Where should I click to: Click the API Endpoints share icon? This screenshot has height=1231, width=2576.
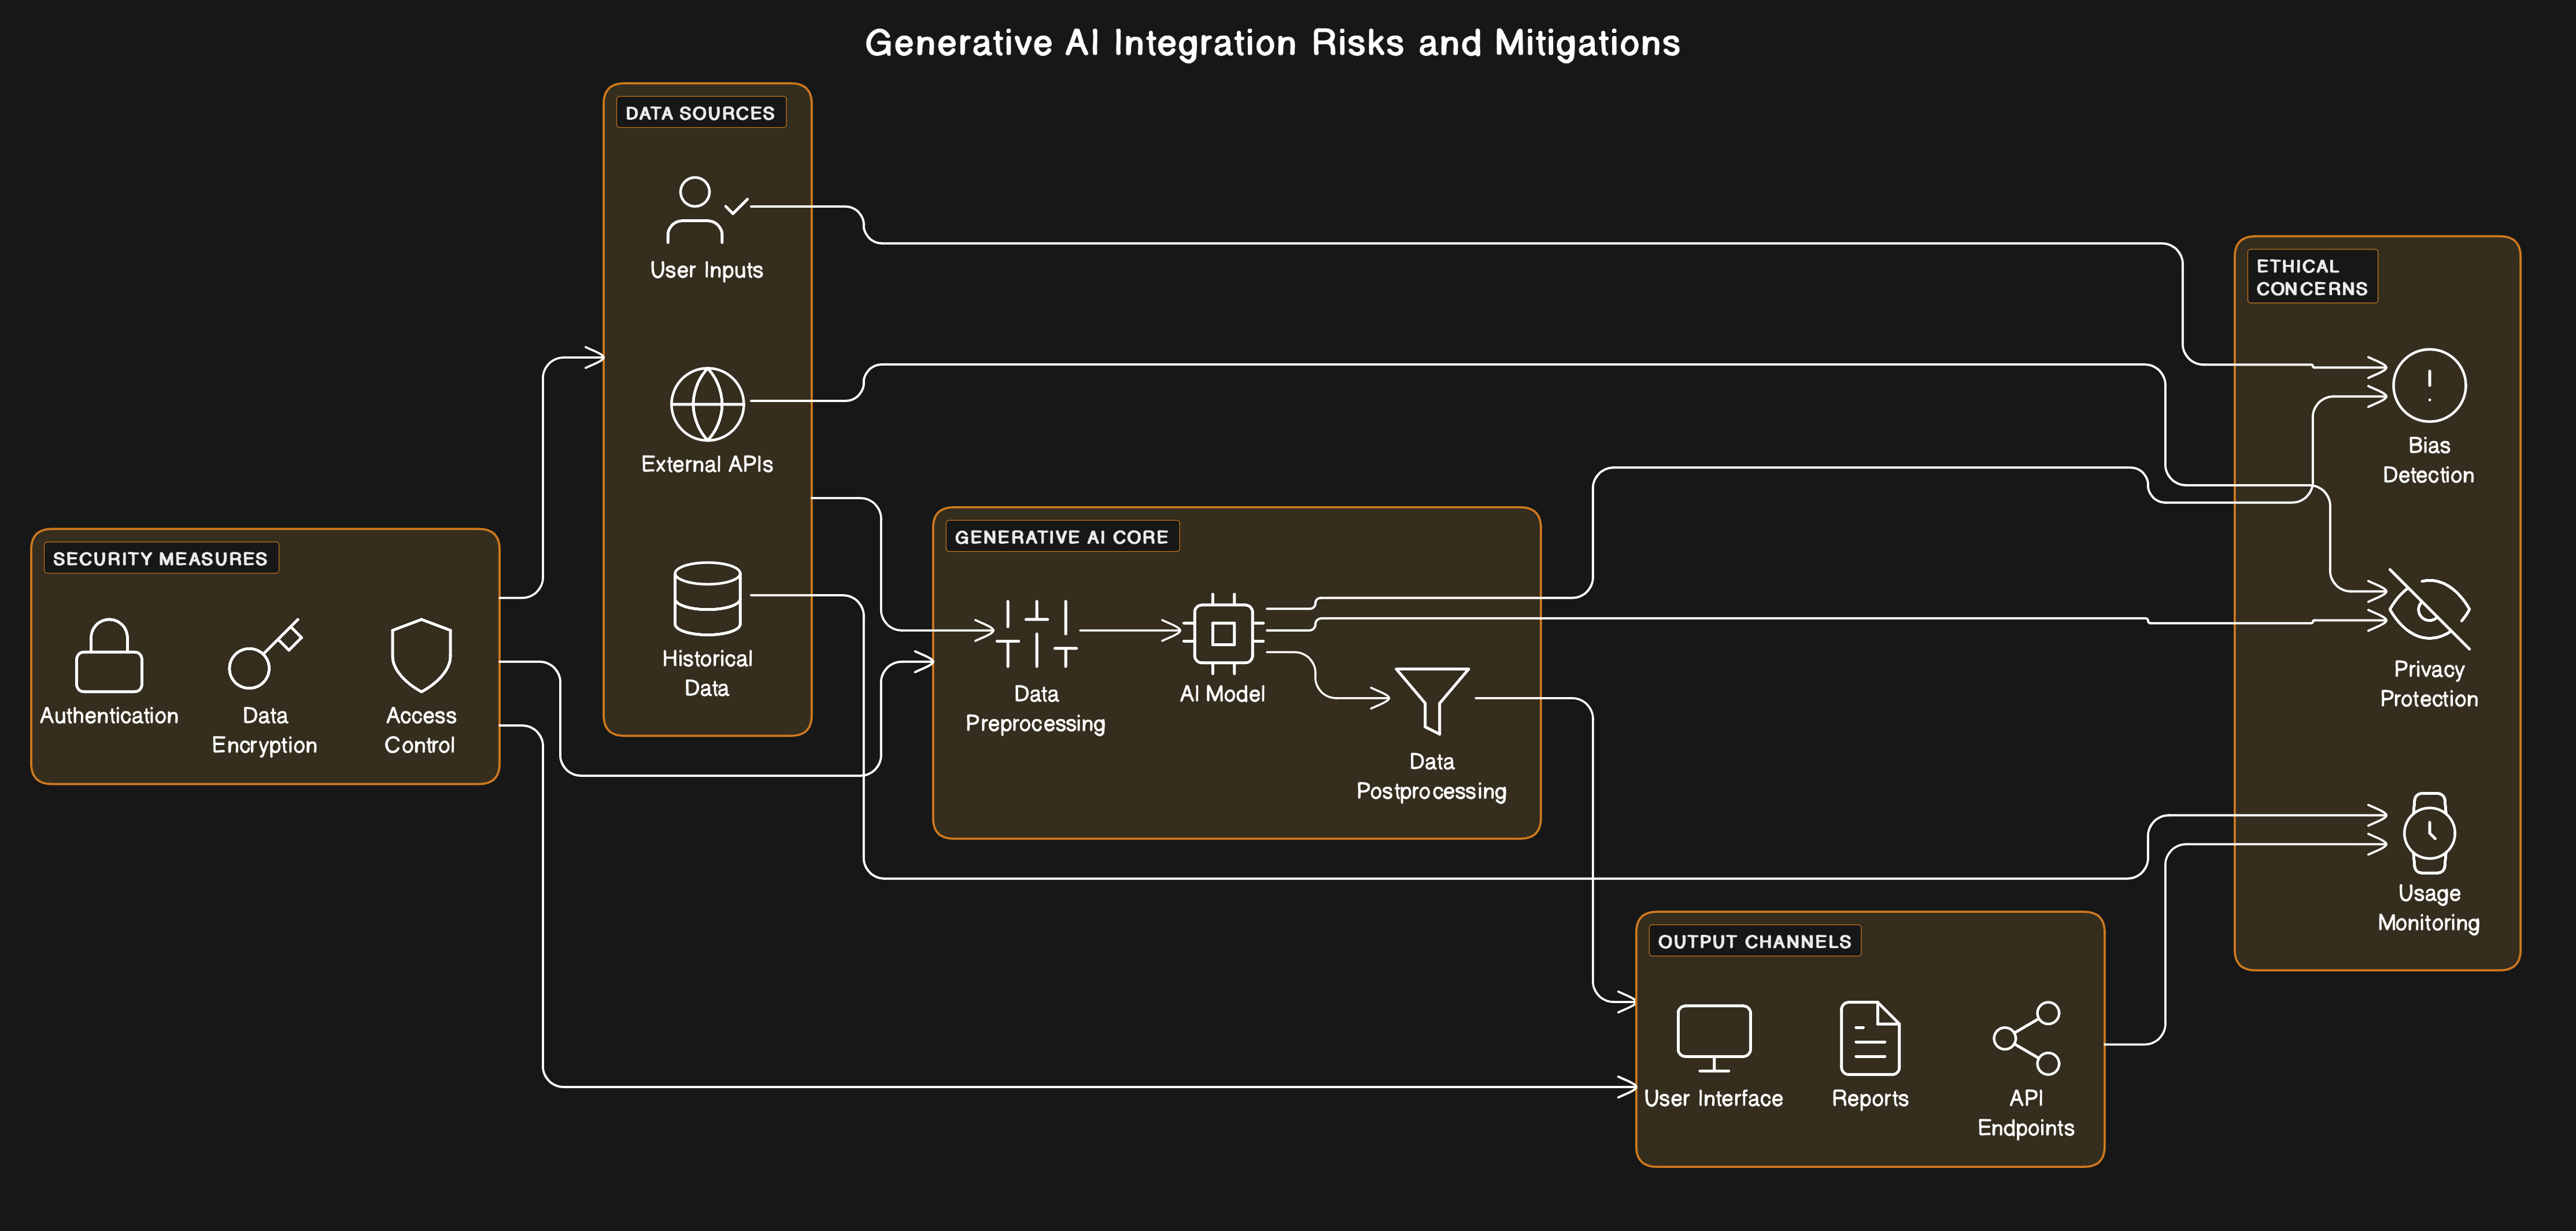point(2026,1038)
